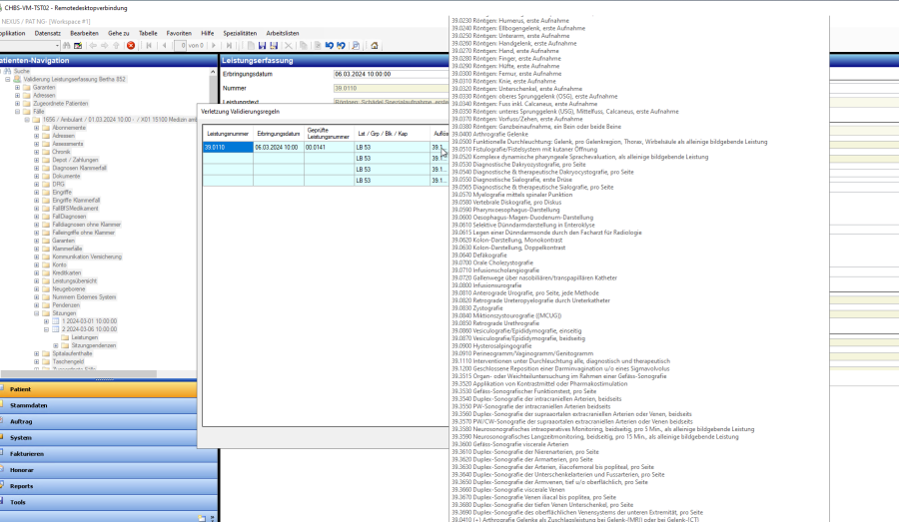Image resolution: width=899 pixels, height=522 pixels.
Task: Open the Spezialitäten menu
Action: click(x=241, y=33)
